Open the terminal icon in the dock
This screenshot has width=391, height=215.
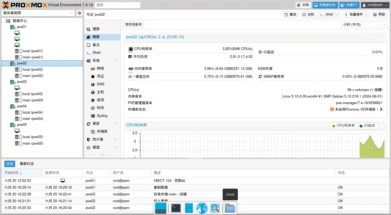[176, 208]
